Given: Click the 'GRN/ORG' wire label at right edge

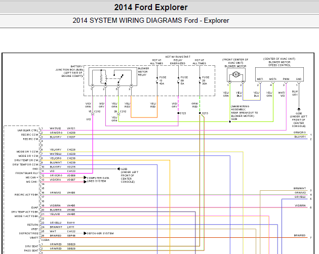Looking at the screenshot, I should [300, 133].
